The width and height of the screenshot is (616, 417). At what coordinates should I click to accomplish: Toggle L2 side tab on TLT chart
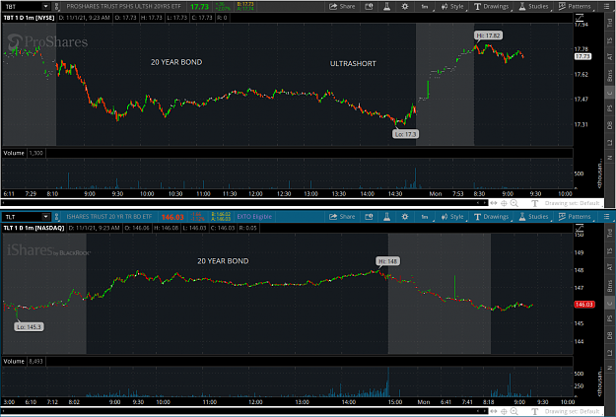pos(609,352)
